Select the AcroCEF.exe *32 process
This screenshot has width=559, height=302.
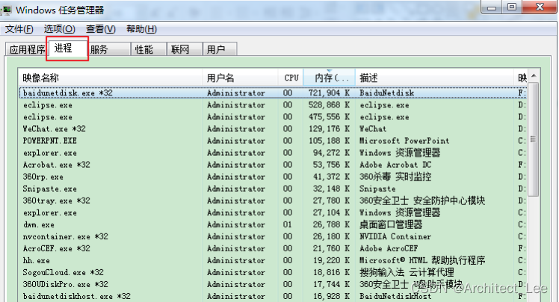tap(273, 248)
